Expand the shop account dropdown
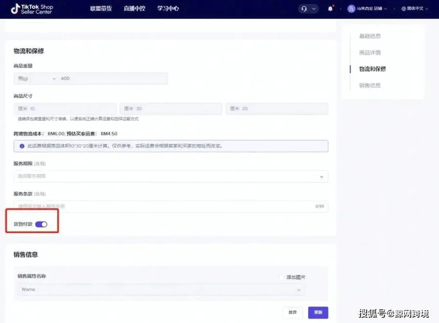 (x=385, y=9)
